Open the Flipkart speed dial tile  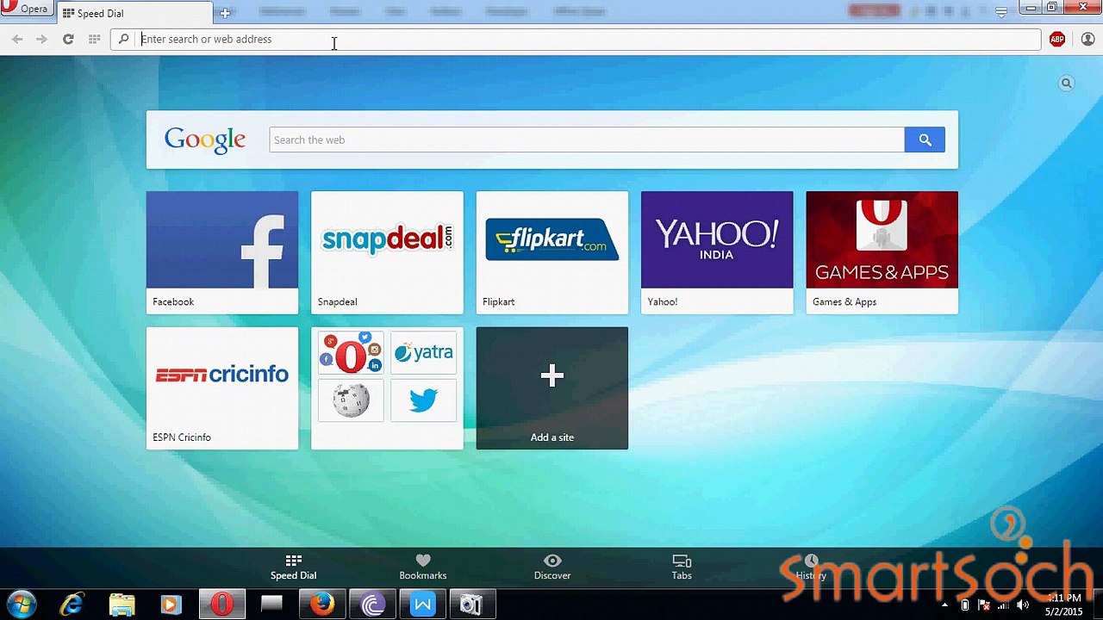(x=552, y=252)
